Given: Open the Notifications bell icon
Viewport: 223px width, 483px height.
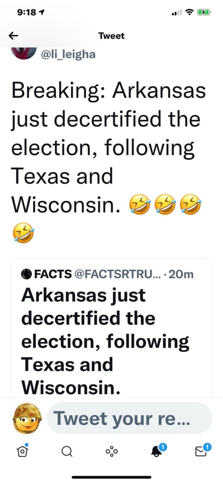Looking at the screenshot, I should (156, 451).
